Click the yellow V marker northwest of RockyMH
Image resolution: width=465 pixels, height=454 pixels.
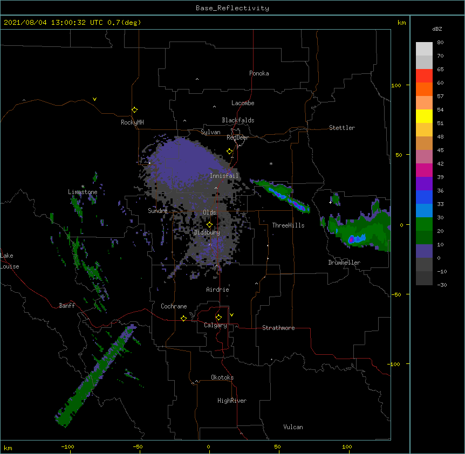point(94,99)
